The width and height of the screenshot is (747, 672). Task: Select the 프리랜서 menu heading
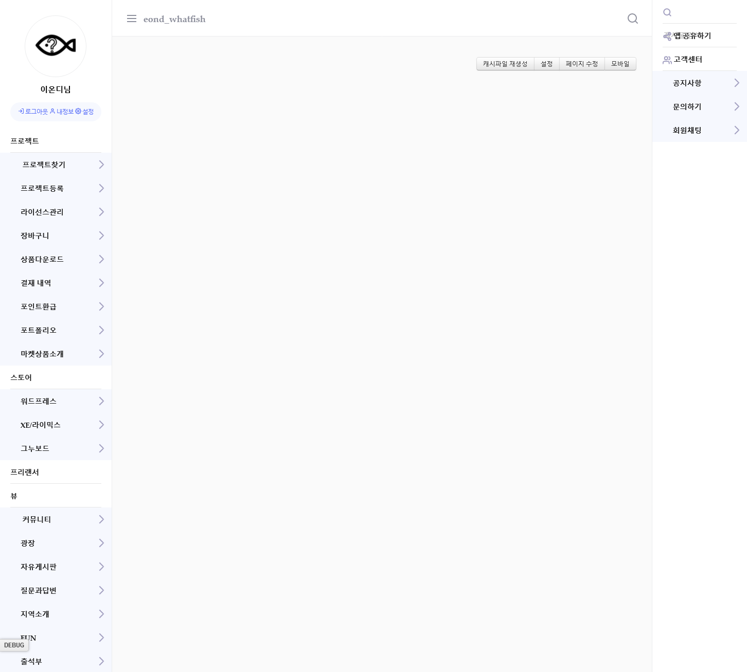click(x=25, y=472)
